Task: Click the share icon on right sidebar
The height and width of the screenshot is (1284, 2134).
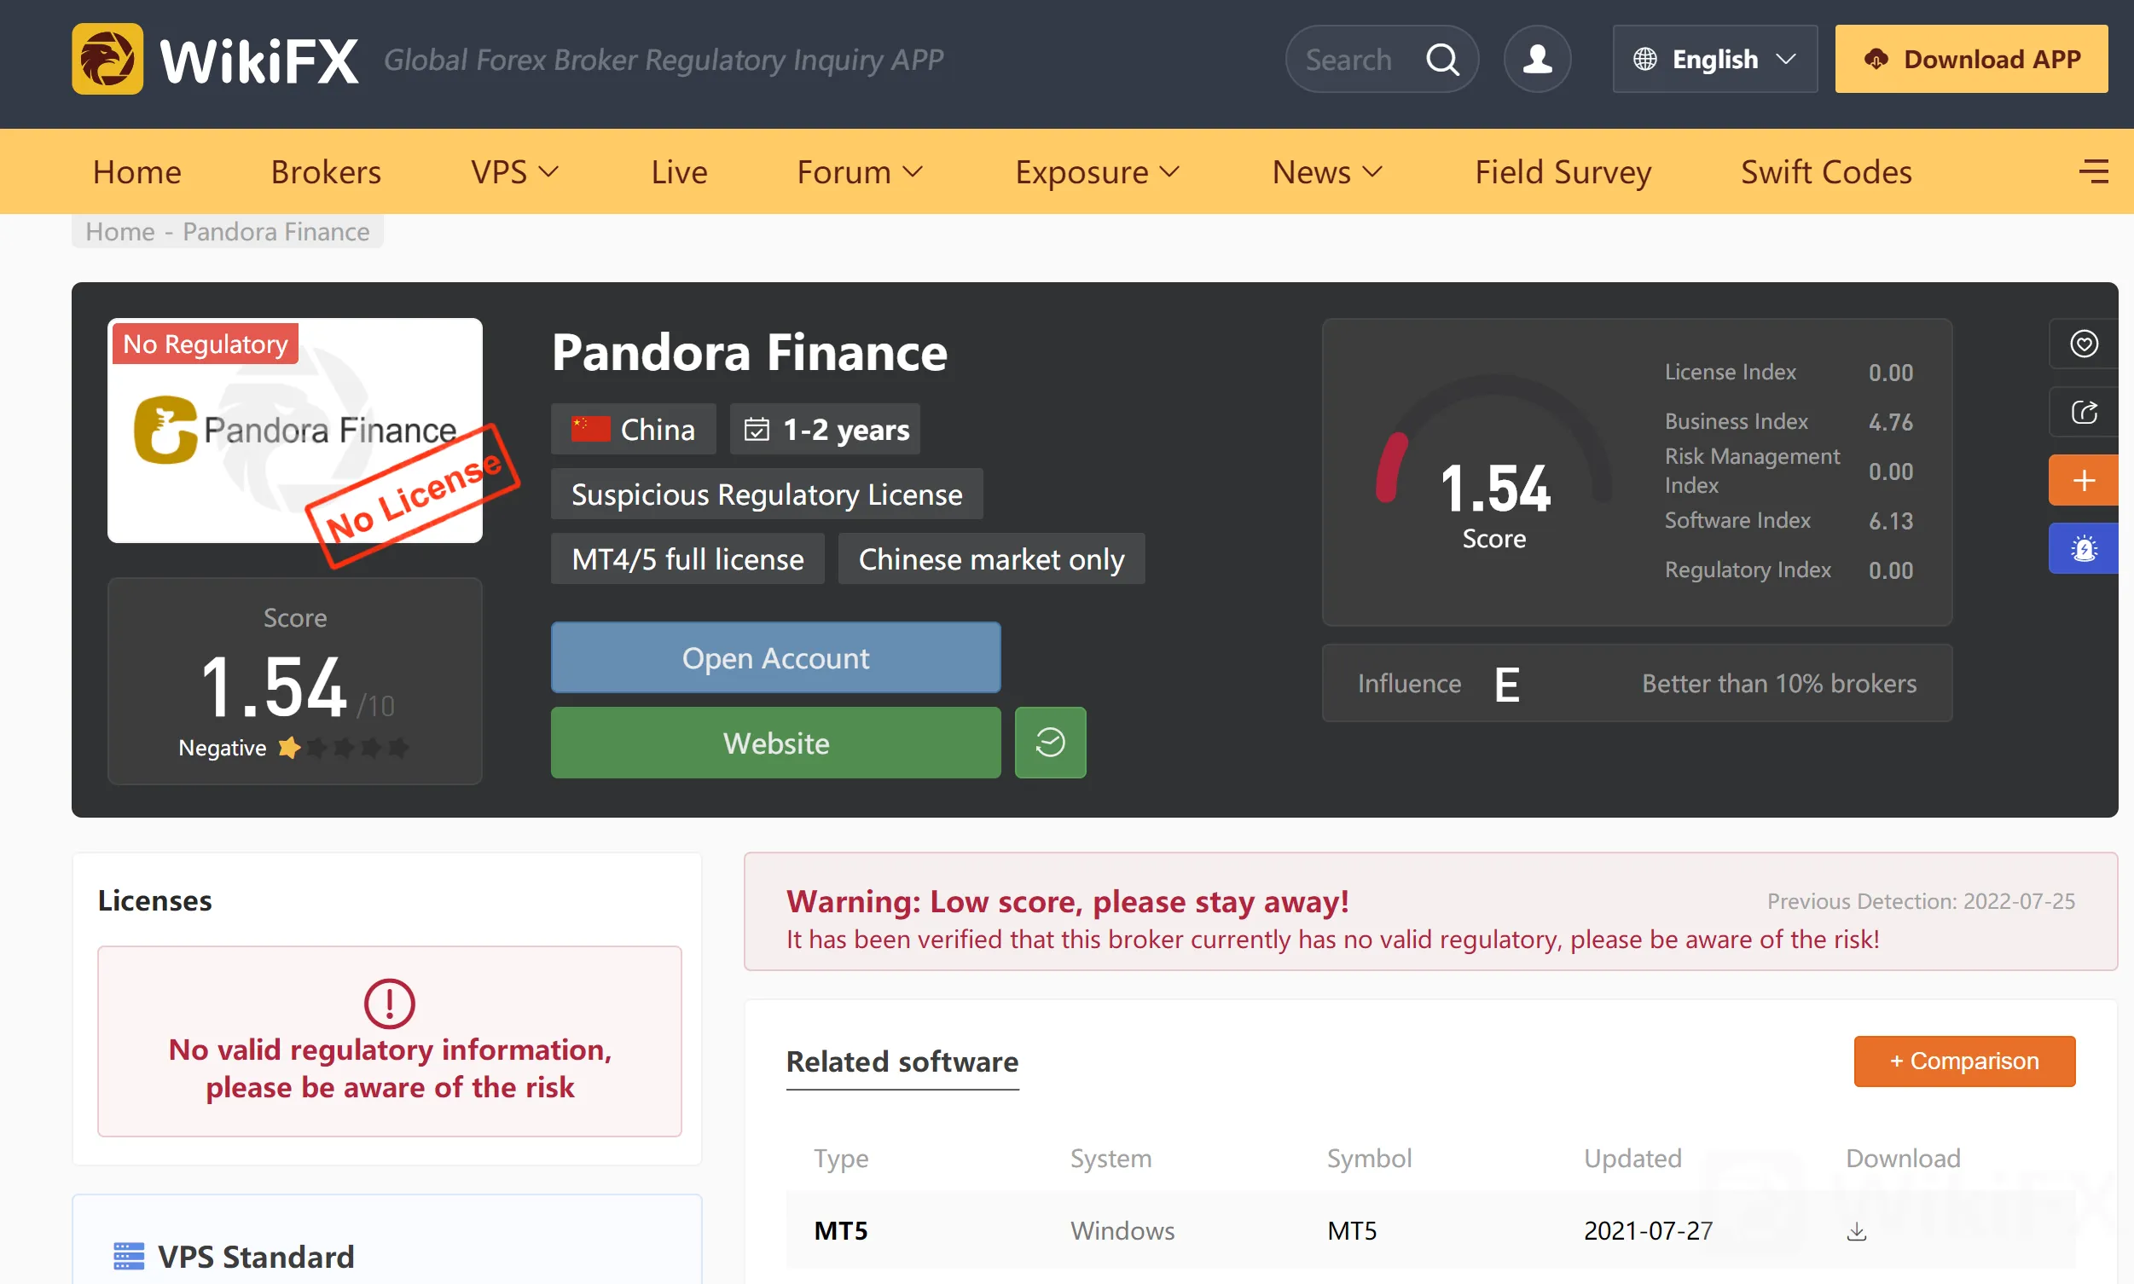Action: [x=2083, y=412]
